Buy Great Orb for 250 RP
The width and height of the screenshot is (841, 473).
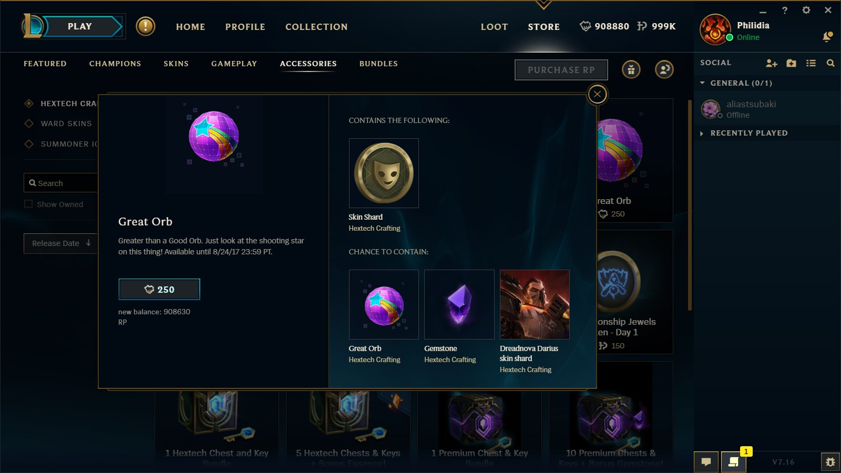point(159,289)
